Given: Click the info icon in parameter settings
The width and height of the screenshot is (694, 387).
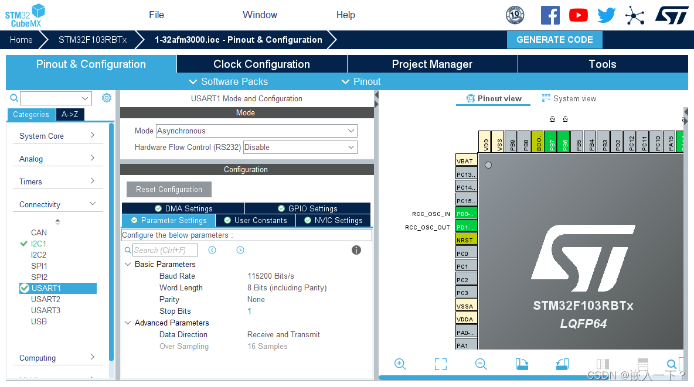Looking at the screenshot, I should click(x=356, y=250).
